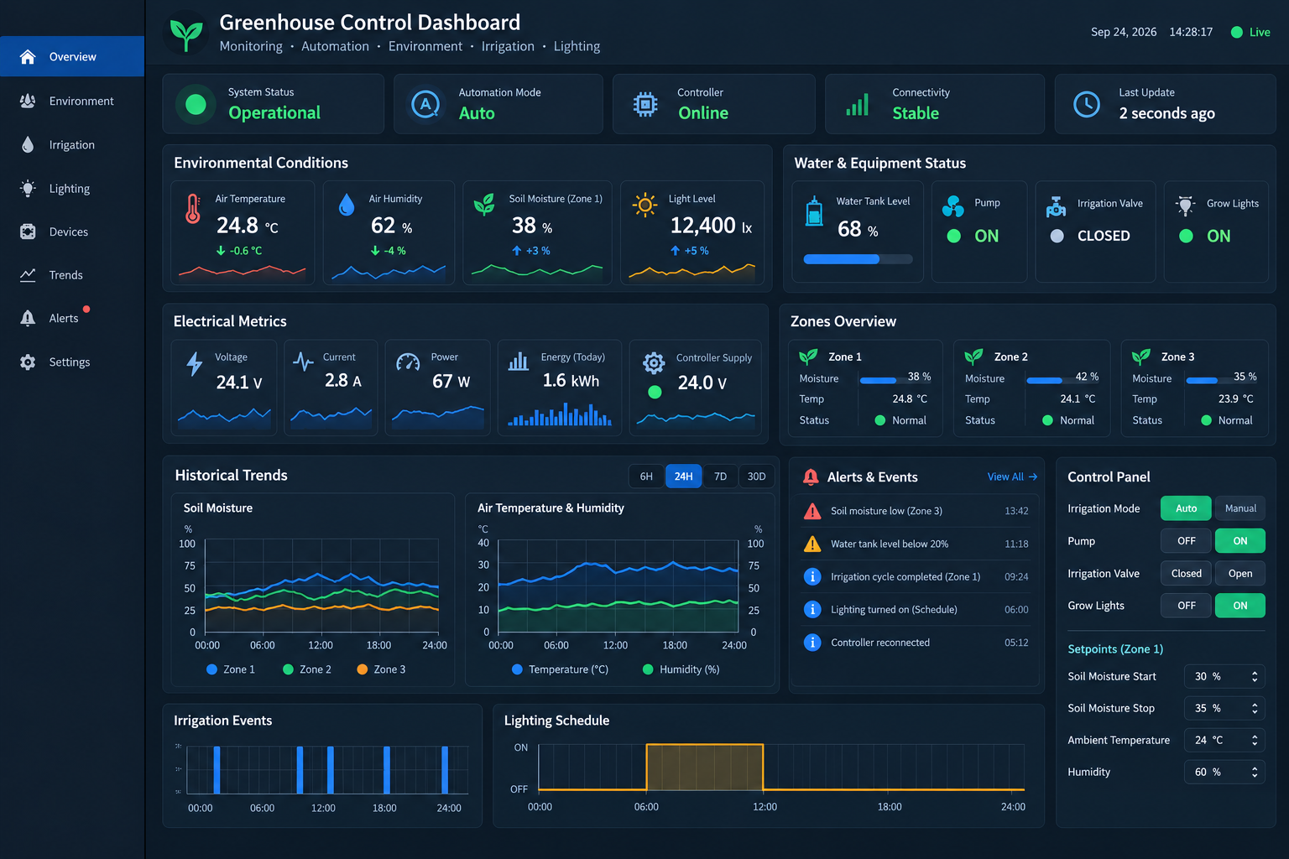Click the Last Update clock icon
The image size is (1289, 859).
coord(1087,104)
